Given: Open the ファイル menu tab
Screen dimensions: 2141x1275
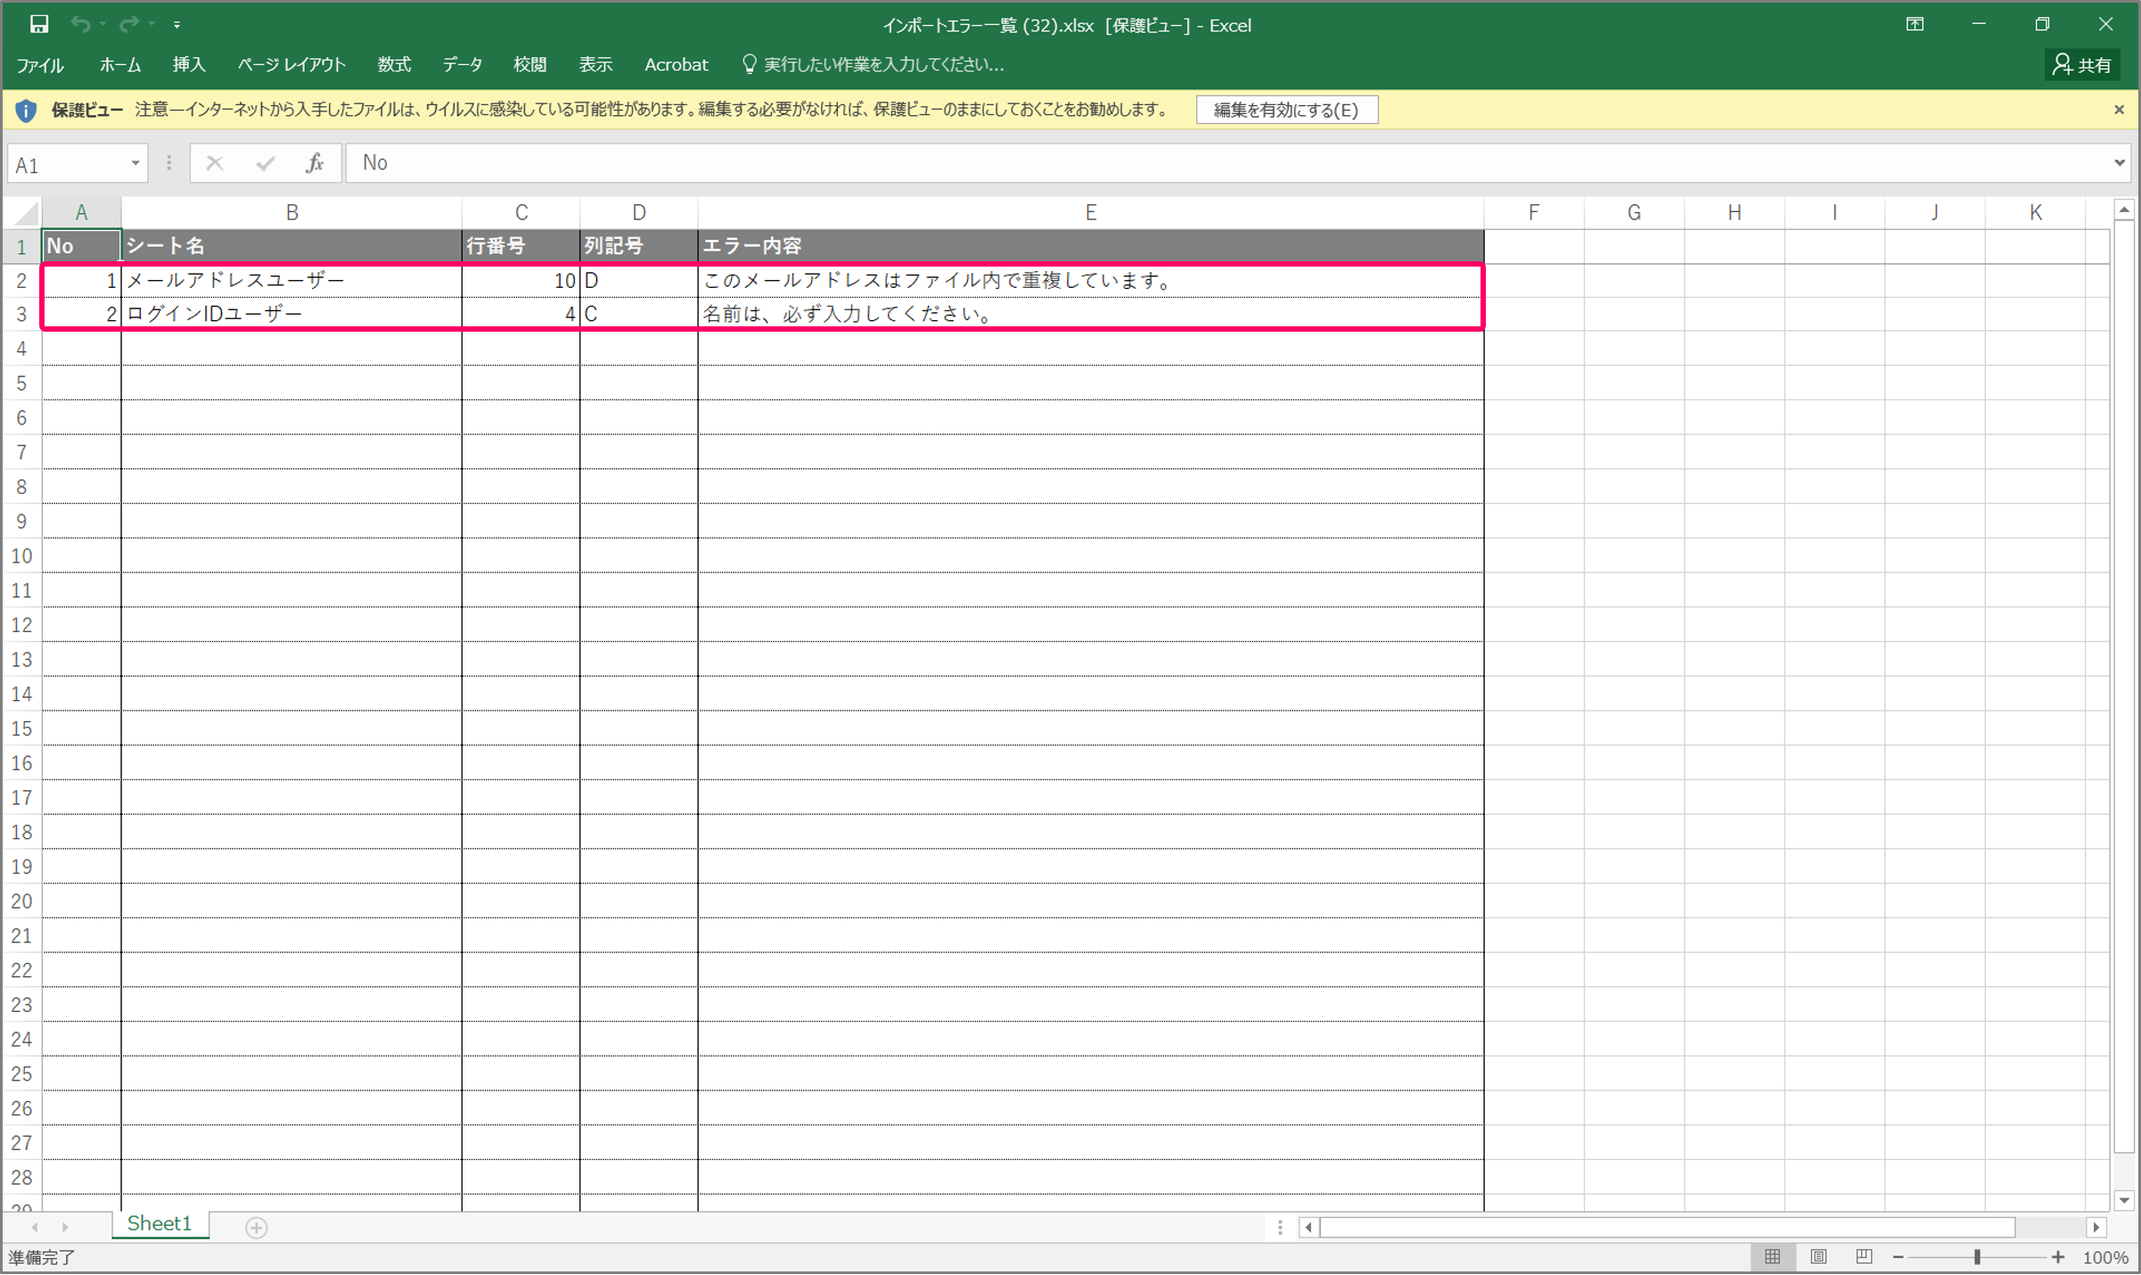Looking at the screenshot, I should [40, 64].
